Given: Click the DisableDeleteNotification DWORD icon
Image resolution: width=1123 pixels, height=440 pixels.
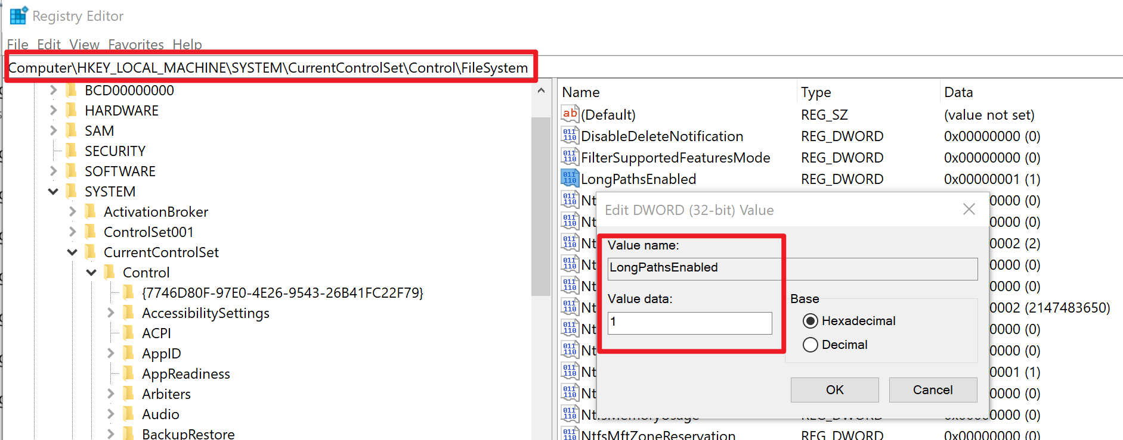Looking at the screenshot, I should tap(570, 136).
